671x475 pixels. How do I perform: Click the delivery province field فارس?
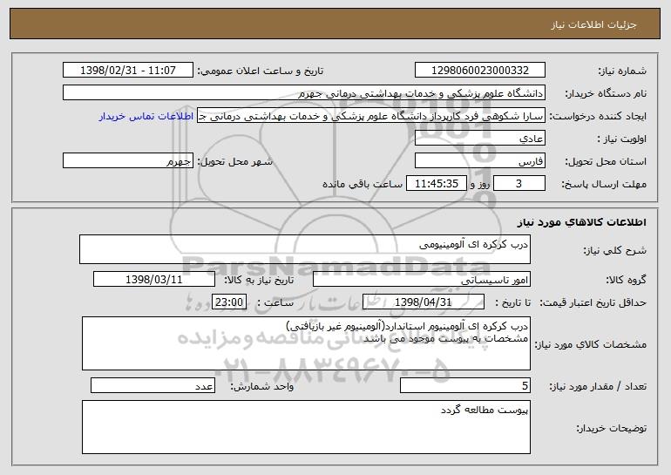pos(479,160)
